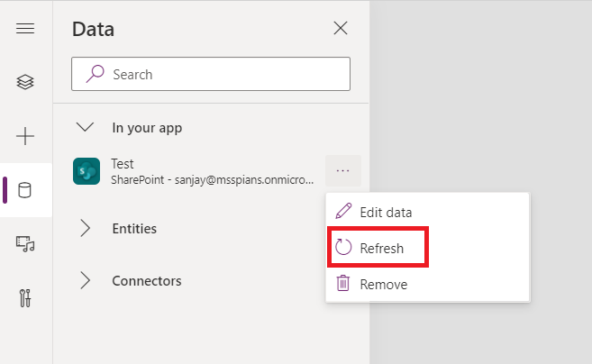The image size is (592, 364).
Task: Click the Insert plus icon
Action: 25,136
